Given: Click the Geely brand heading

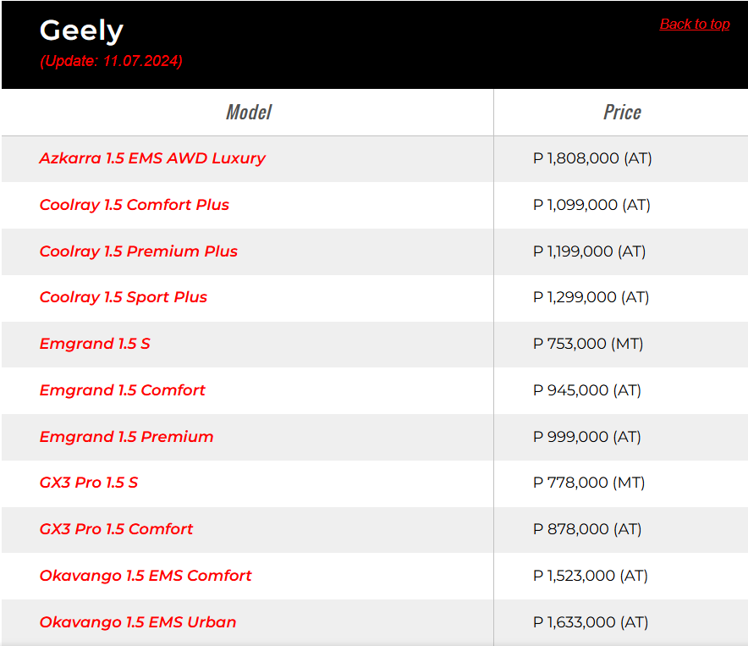Looking at the screenshot, I should coord(81,30).
